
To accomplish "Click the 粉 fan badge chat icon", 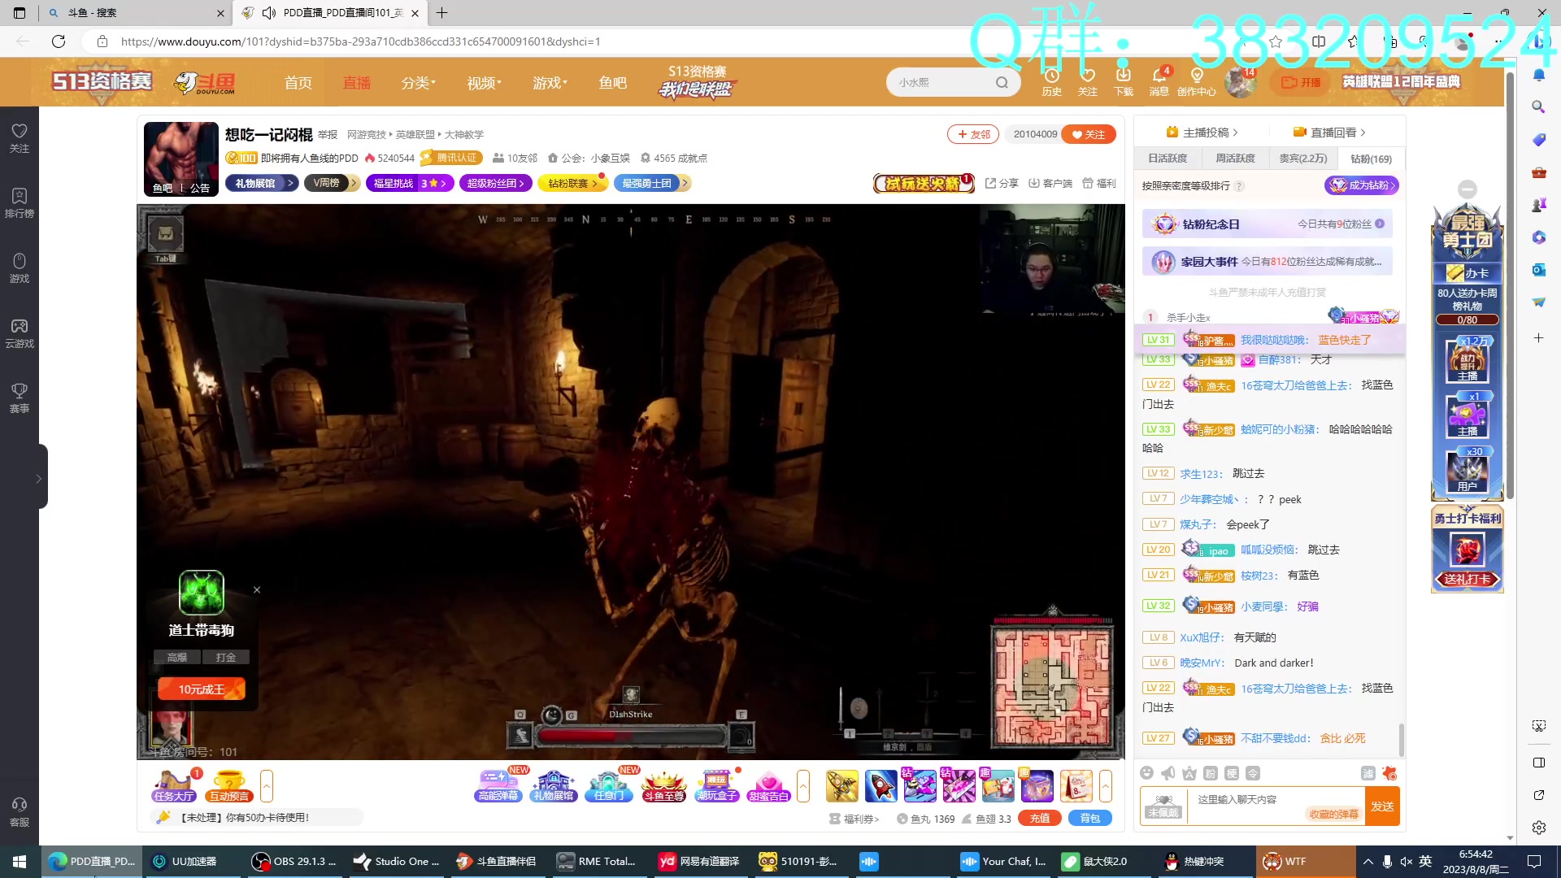I will (x=1211, y=772).
